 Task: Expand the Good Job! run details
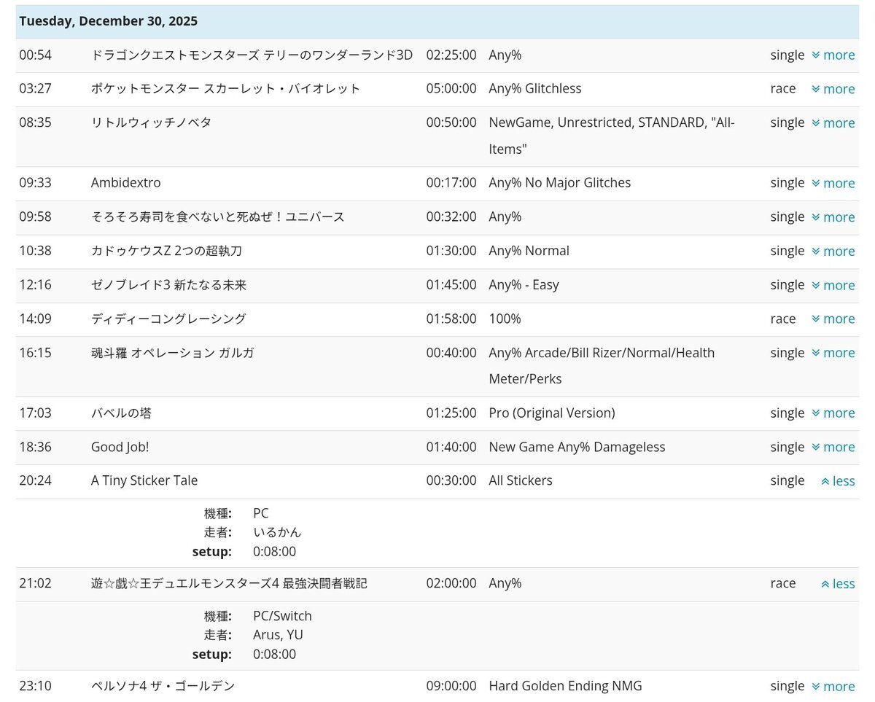pyautogui.click(x=833, y=447)
